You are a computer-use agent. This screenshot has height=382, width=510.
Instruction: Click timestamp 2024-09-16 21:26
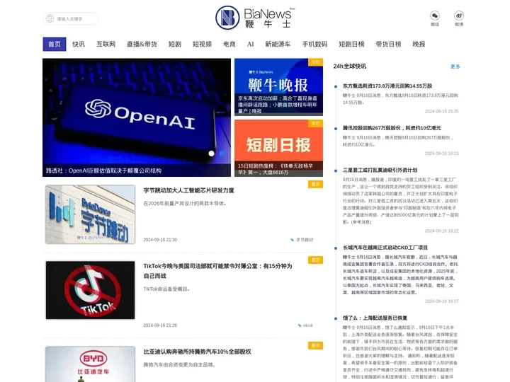(160, 325)
